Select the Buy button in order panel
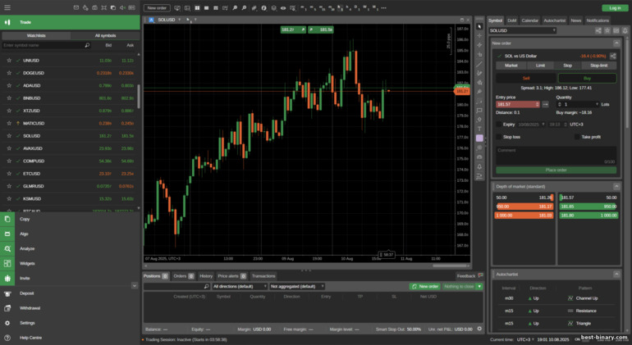The width and height of the screenshot is (632, 345). coord(587,78)
